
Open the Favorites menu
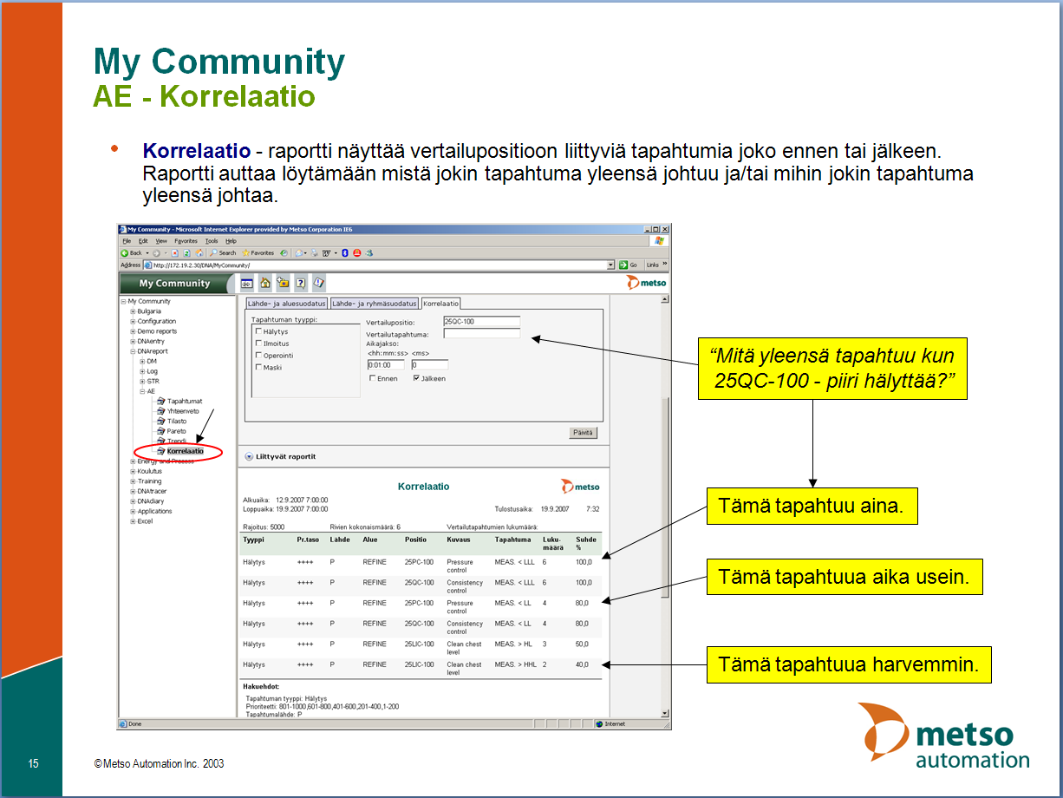tap(186, 241)
